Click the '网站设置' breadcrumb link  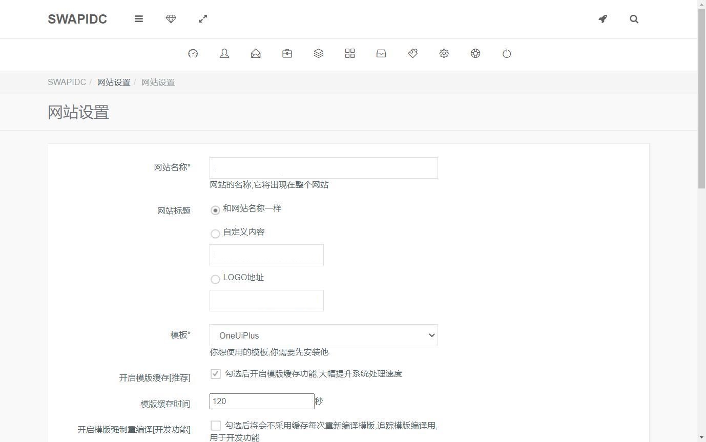[114, 82]
